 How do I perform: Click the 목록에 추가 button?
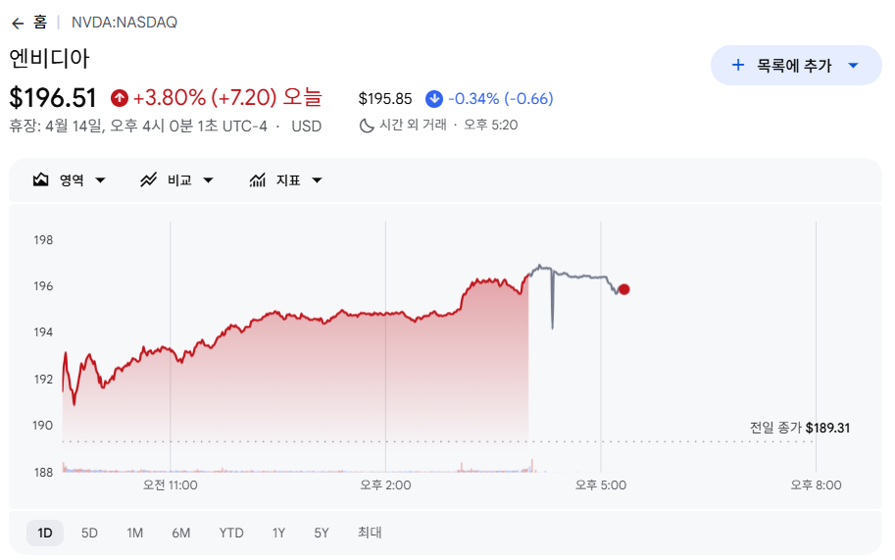coord(794,66)
